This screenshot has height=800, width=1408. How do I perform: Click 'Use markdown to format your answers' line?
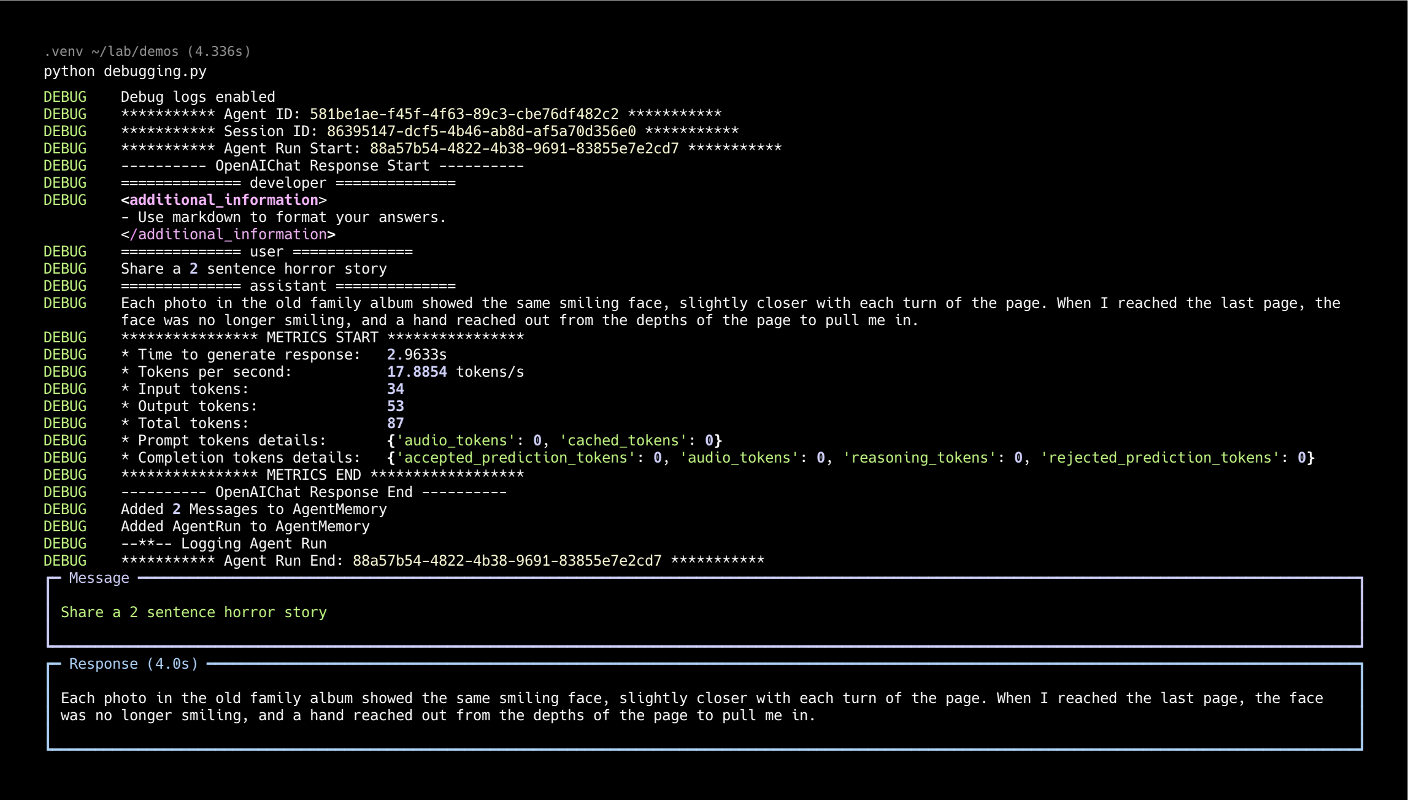point(283,217)
